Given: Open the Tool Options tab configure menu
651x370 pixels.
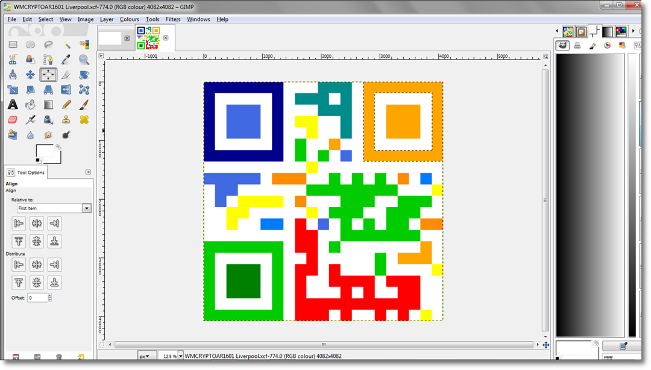Looking at the screenshot, I should point(88,172).
